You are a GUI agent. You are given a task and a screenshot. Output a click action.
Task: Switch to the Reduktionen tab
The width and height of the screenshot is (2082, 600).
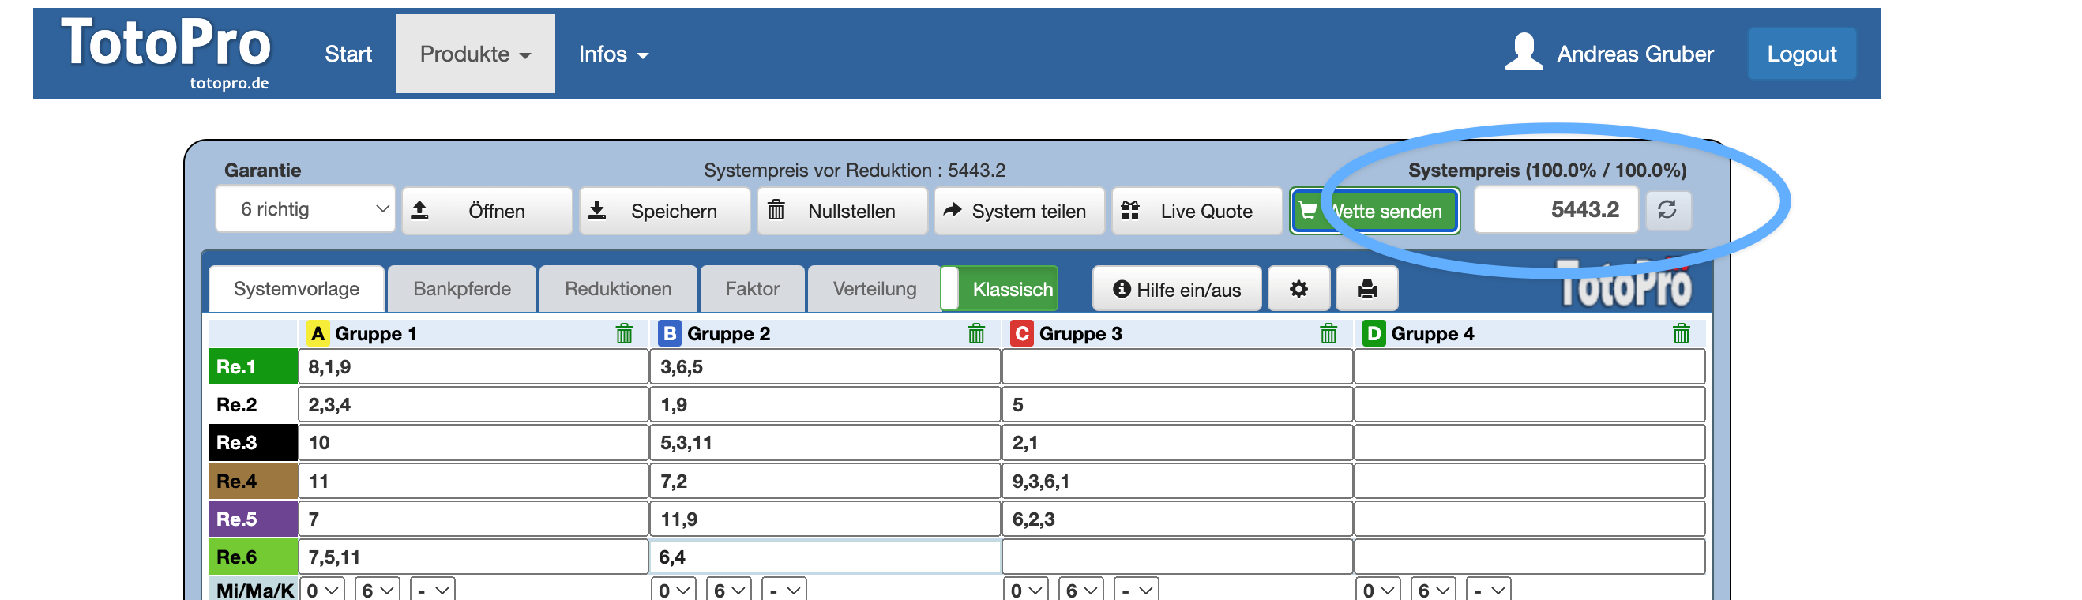pyautogui.click(x=618, y=289)
